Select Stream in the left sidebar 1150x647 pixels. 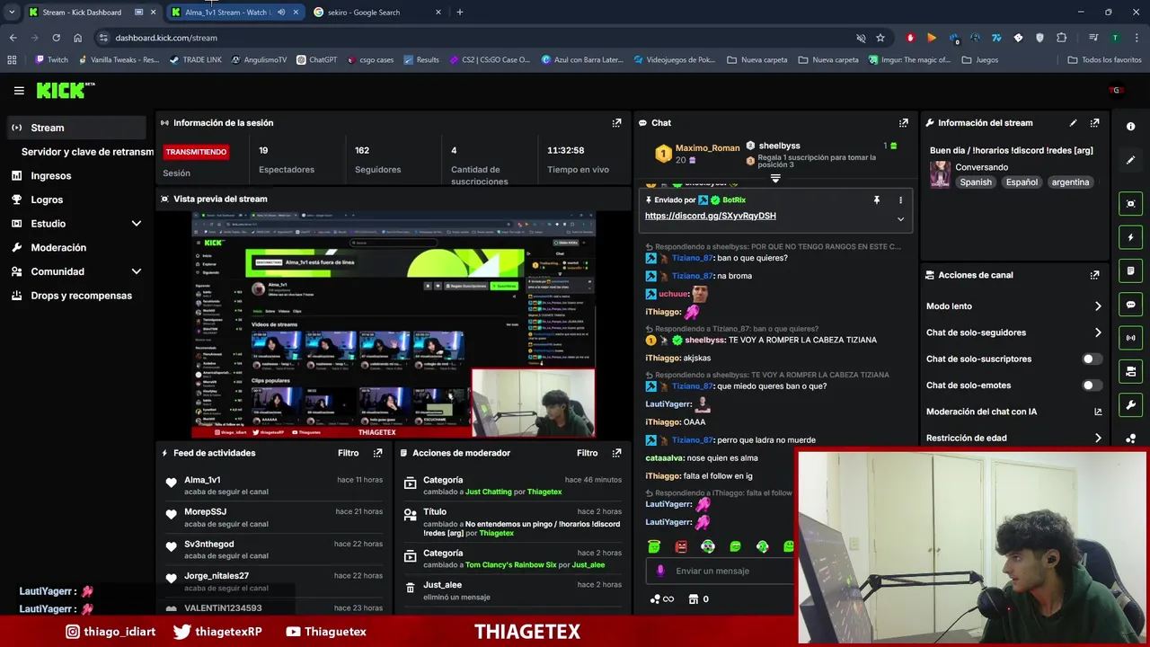click(x=76, y=128)
